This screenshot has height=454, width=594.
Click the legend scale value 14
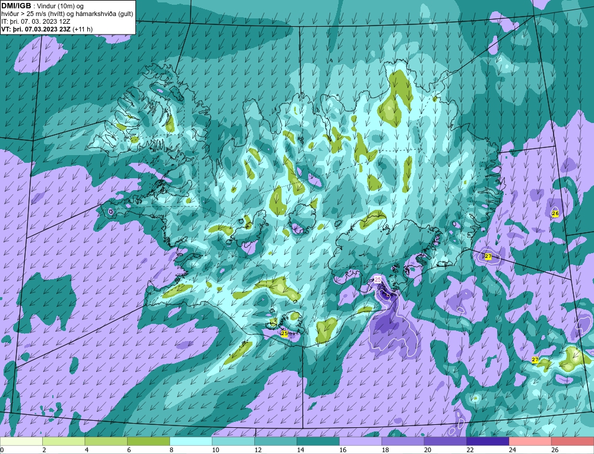(x=301, y=450)
